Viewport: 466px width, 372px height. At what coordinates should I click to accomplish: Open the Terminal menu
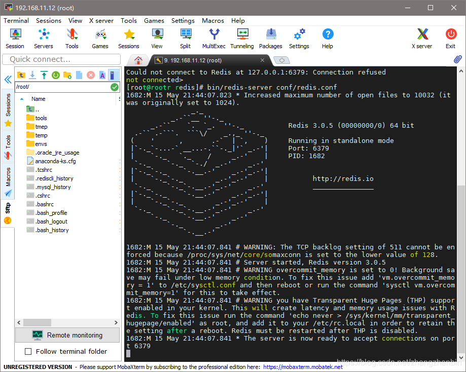(x=16, y=20)
